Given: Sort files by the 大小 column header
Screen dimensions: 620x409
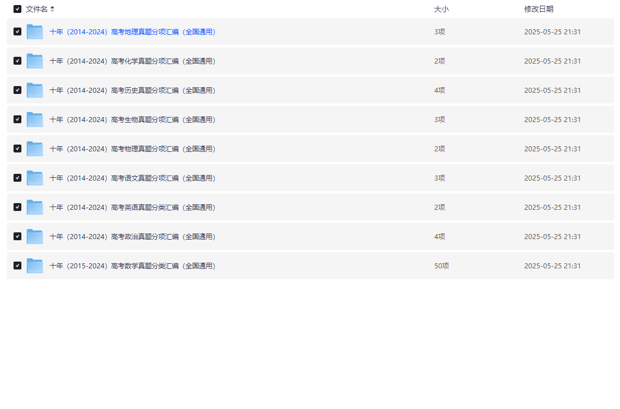Looking at the screenshot, I should [x=441, y=9].
